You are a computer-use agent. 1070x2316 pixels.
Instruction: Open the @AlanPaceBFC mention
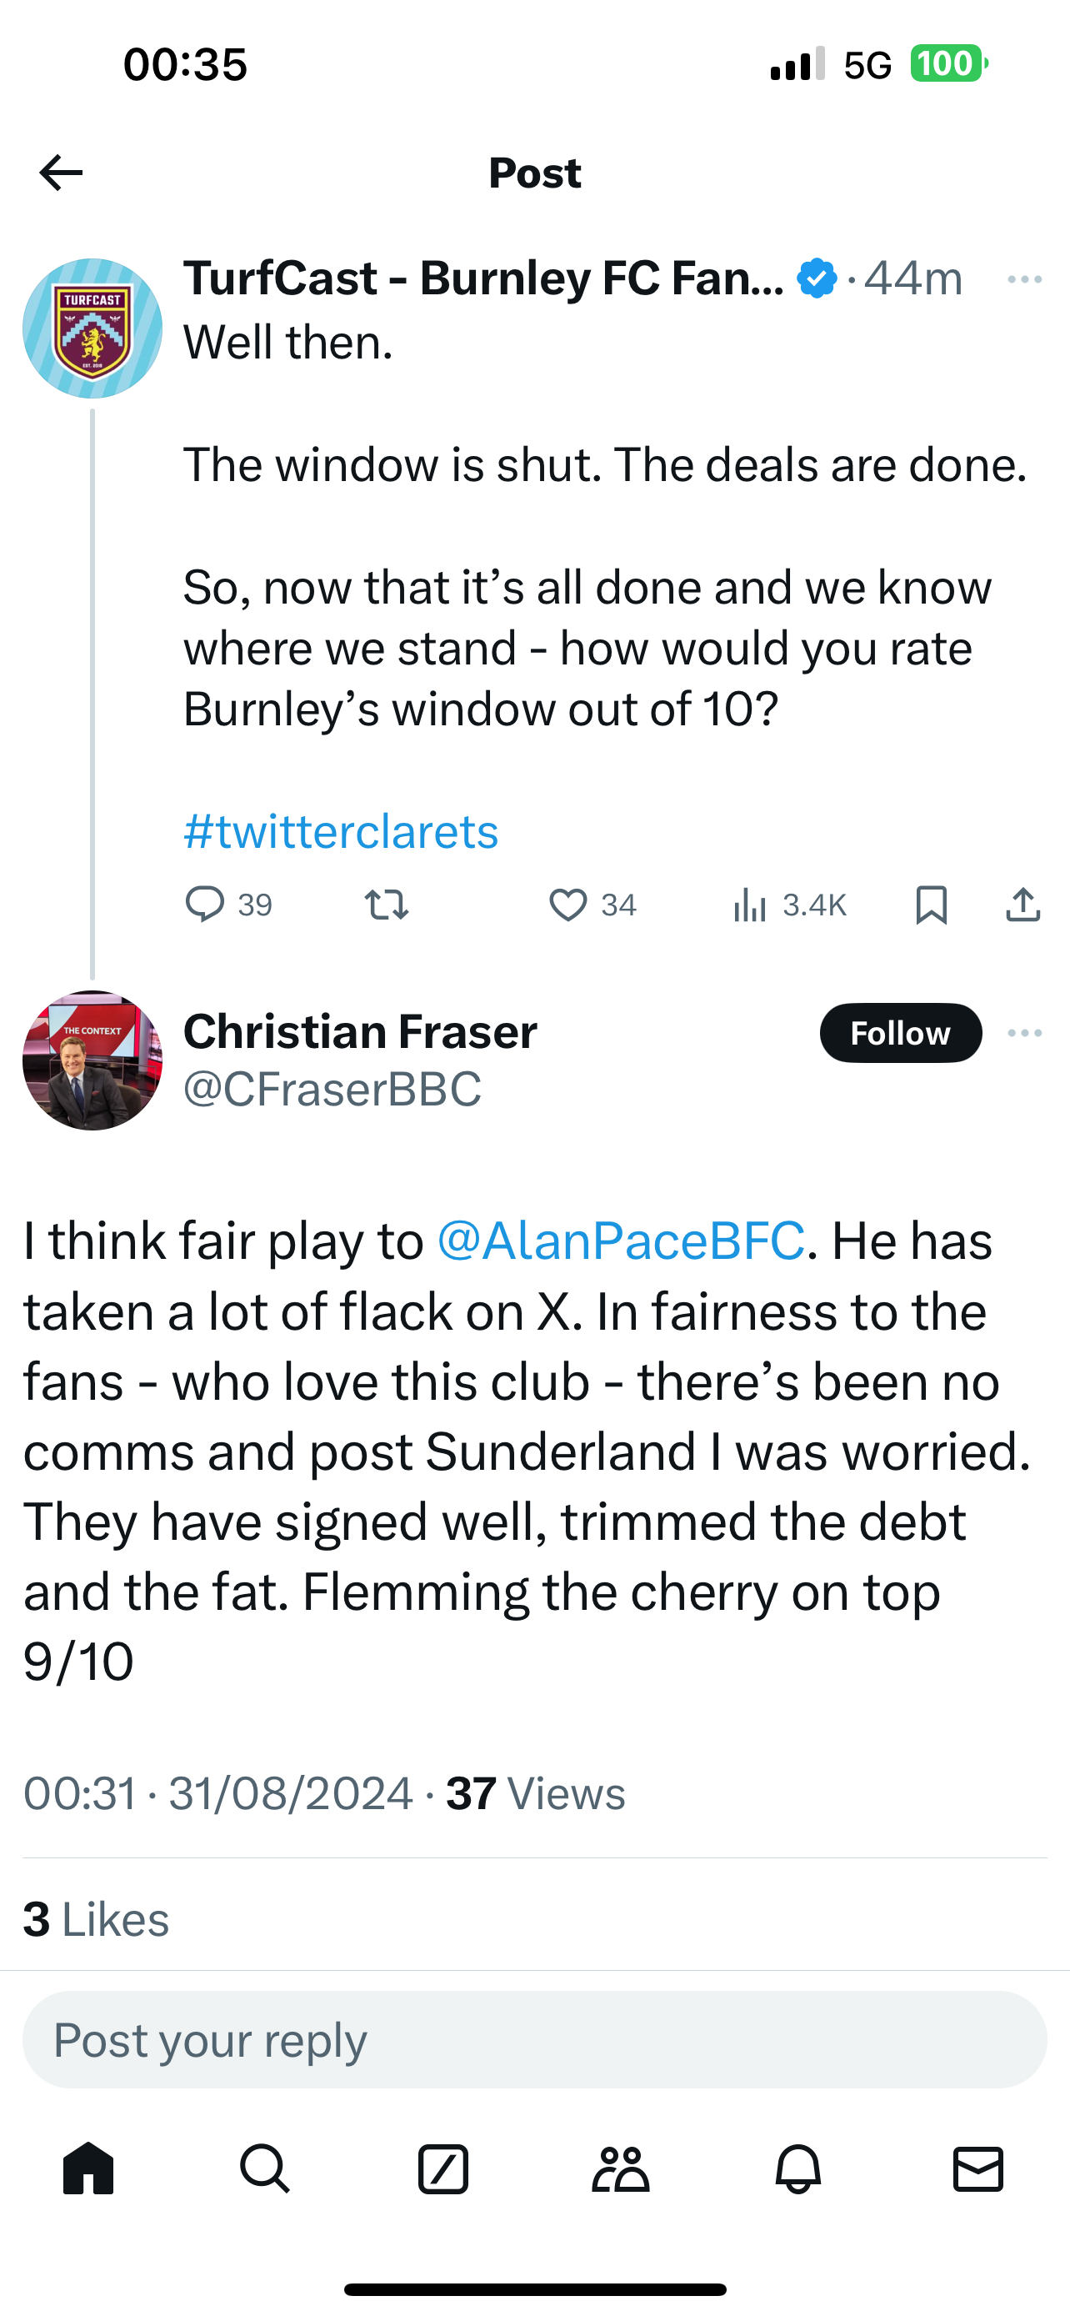click(620, 1241)
